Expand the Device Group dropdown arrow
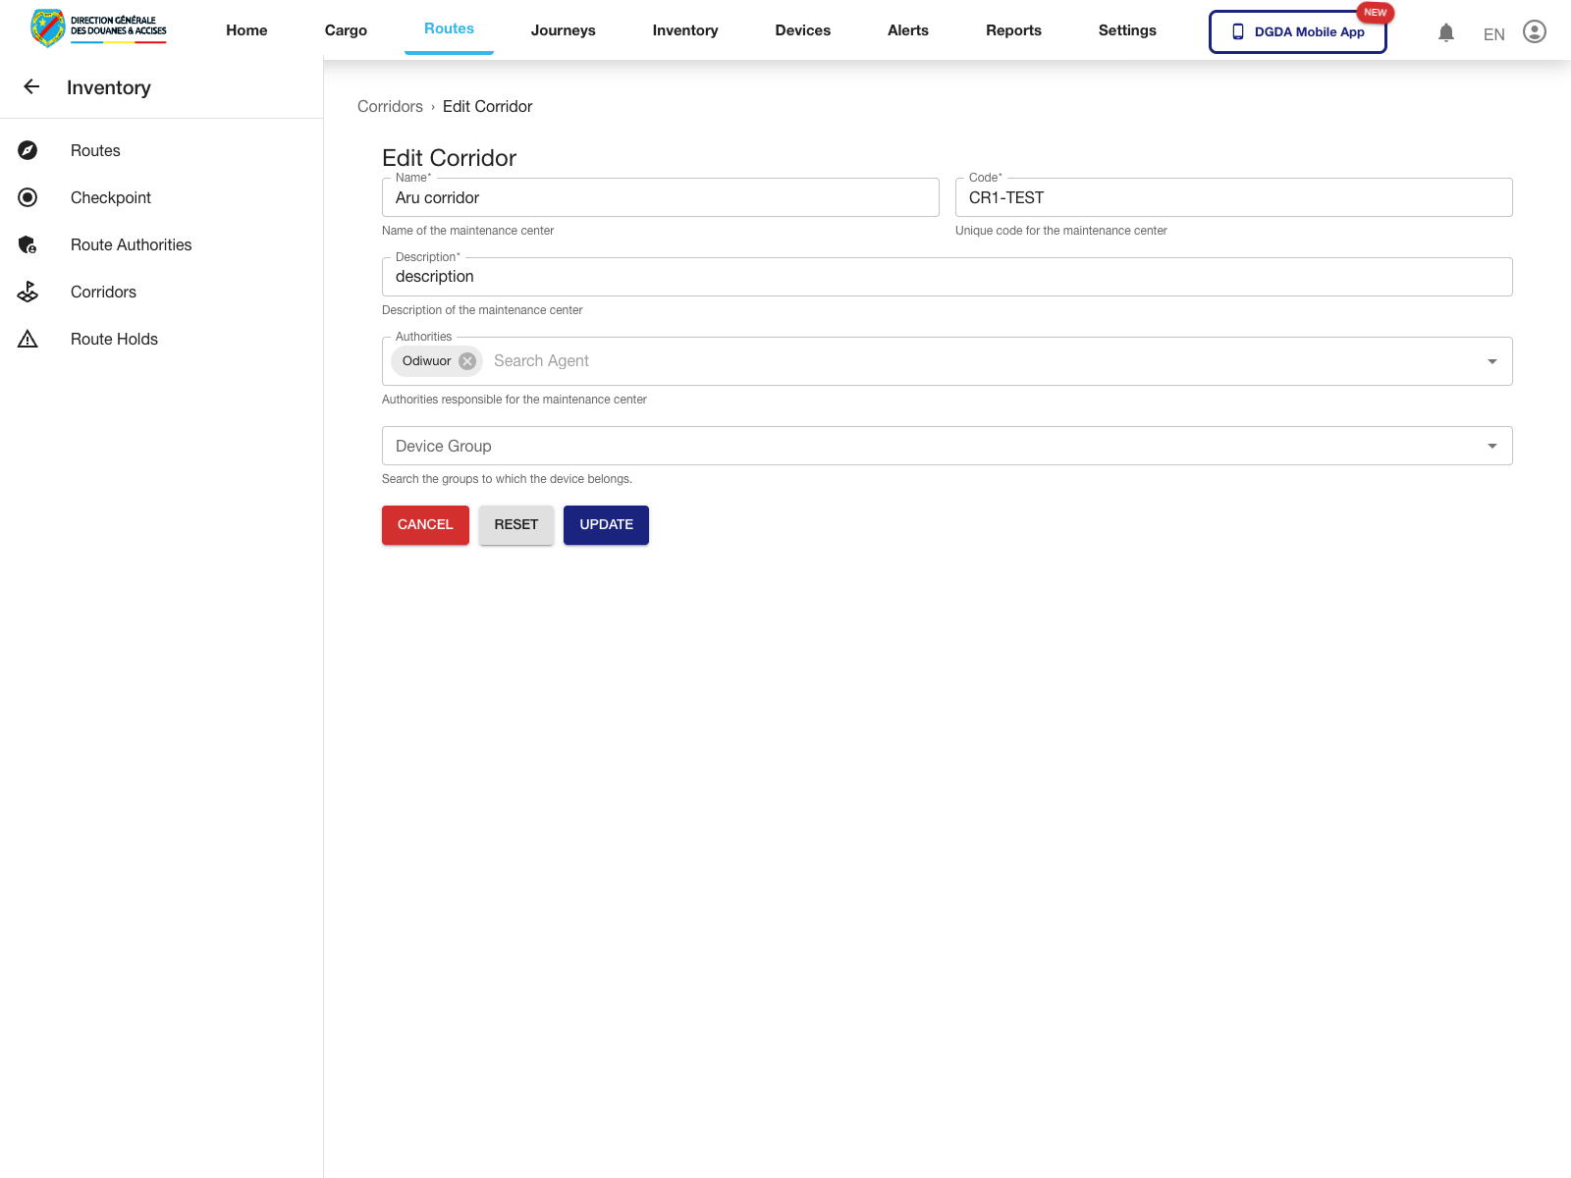This screenshot has height=1178, width=1571. pos(1491,446)
